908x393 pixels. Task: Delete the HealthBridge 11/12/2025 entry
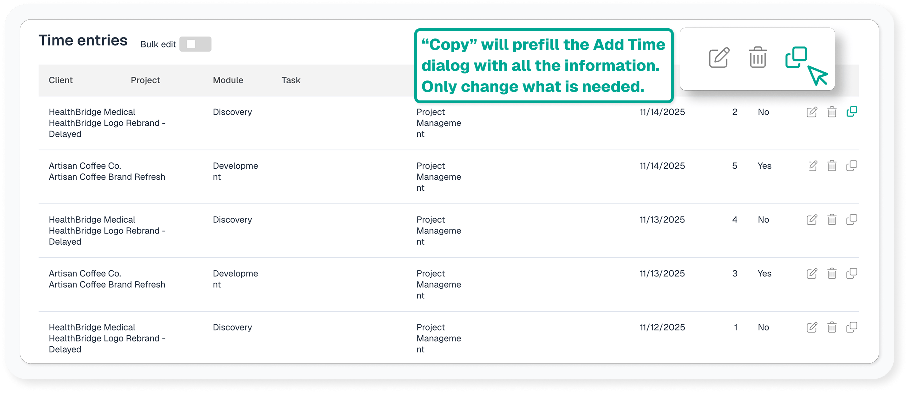tap(832, 328)
